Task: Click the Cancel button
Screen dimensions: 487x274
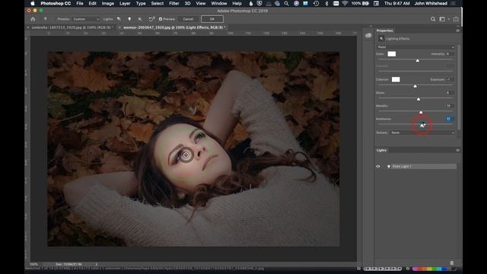Action: click(x=188, y=19)
